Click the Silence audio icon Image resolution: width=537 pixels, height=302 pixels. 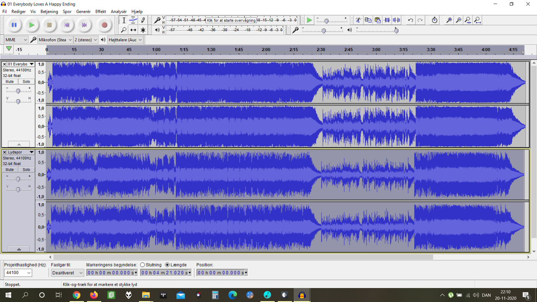coord(396,20)
